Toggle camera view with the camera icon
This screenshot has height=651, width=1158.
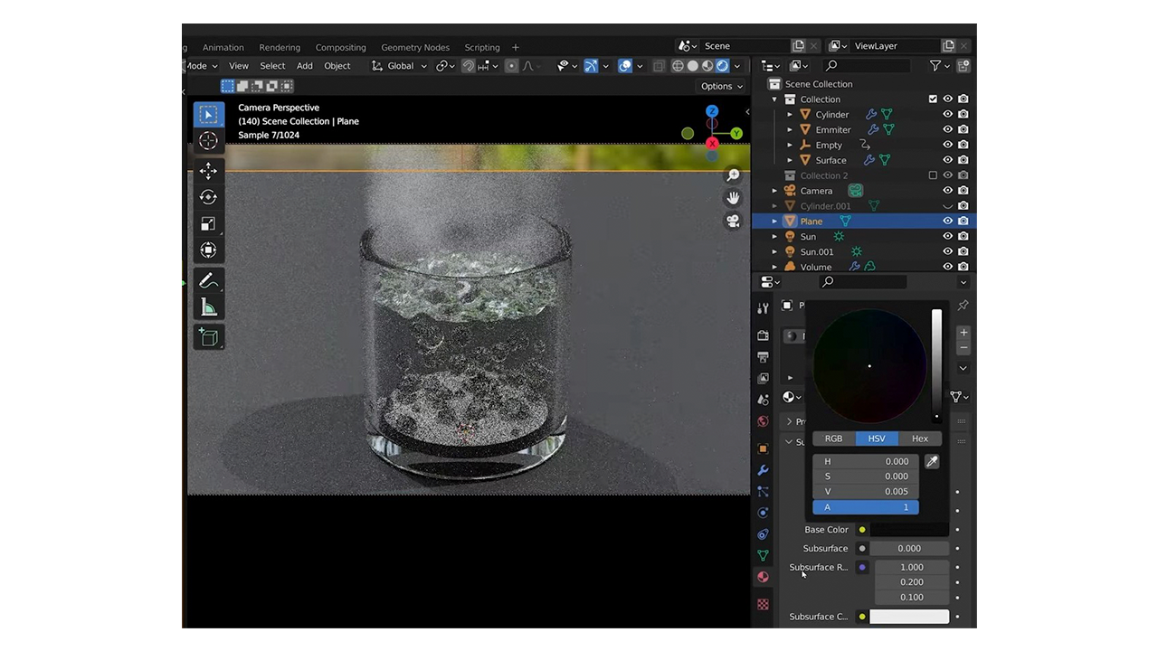pyautogui.click(x=733, y=222)
